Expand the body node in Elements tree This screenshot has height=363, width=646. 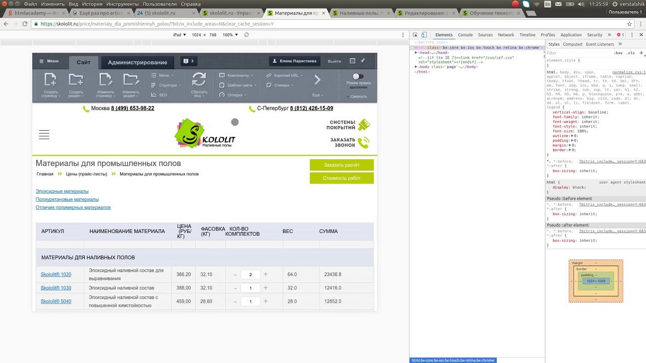(416, 67)
